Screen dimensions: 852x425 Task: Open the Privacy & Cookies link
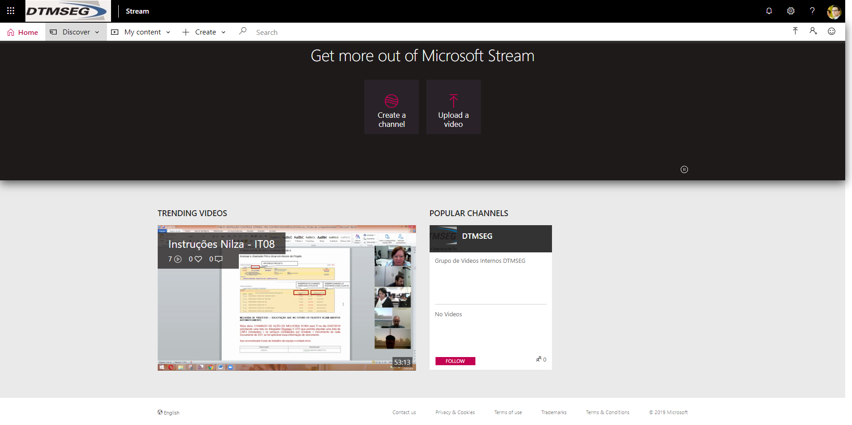(x=455, y=413)
